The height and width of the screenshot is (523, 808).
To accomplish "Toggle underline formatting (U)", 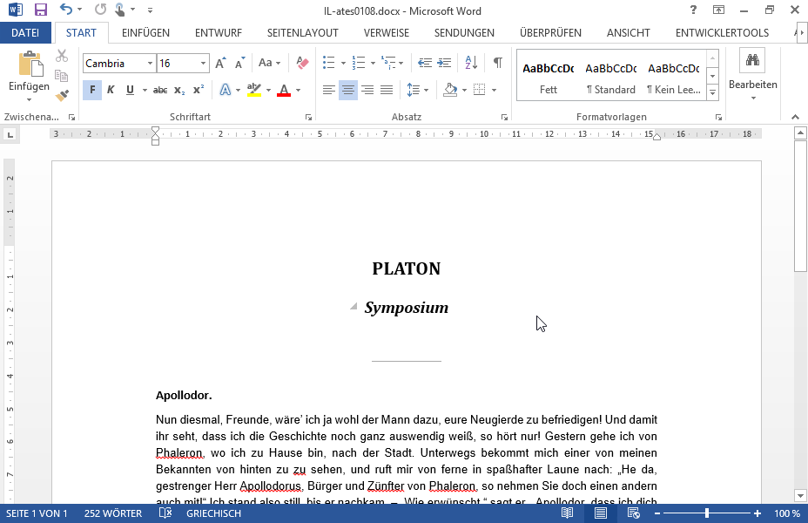I will [x=130, y=90].
